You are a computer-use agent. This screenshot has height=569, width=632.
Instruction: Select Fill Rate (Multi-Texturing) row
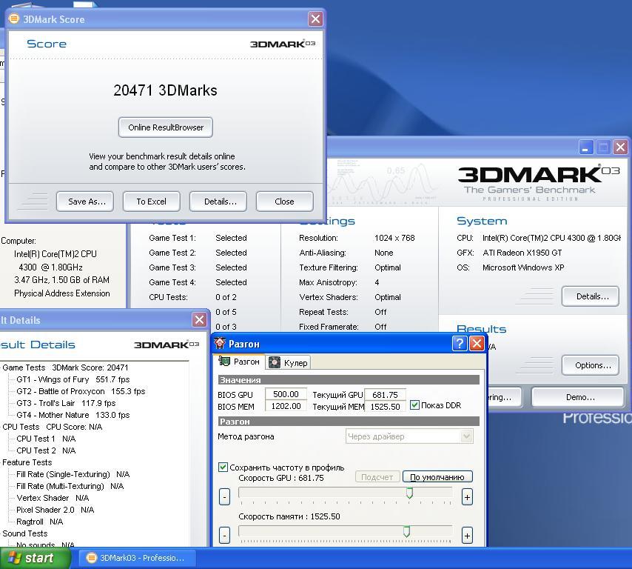coord(70,486)
